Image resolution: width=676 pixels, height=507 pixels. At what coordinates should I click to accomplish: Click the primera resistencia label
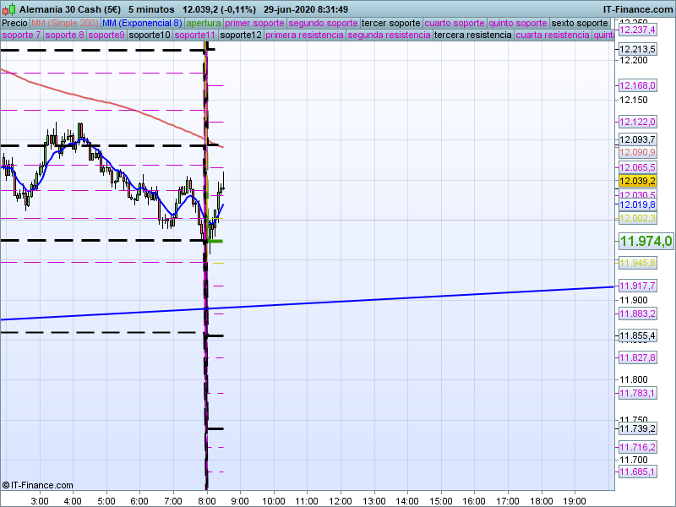[x=304, y=35]
